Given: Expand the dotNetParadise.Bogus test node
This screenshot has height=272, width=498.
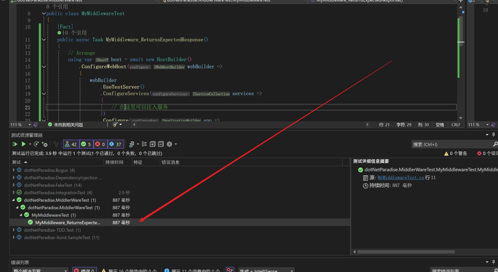Looking at the screenshot, I should 14,170.
